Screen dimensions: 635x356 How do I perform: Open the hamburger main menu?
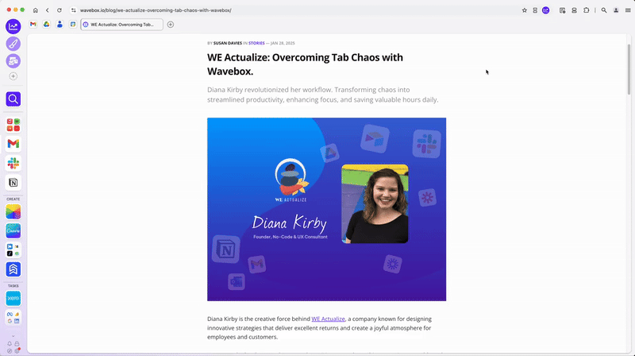pos(628,10)
